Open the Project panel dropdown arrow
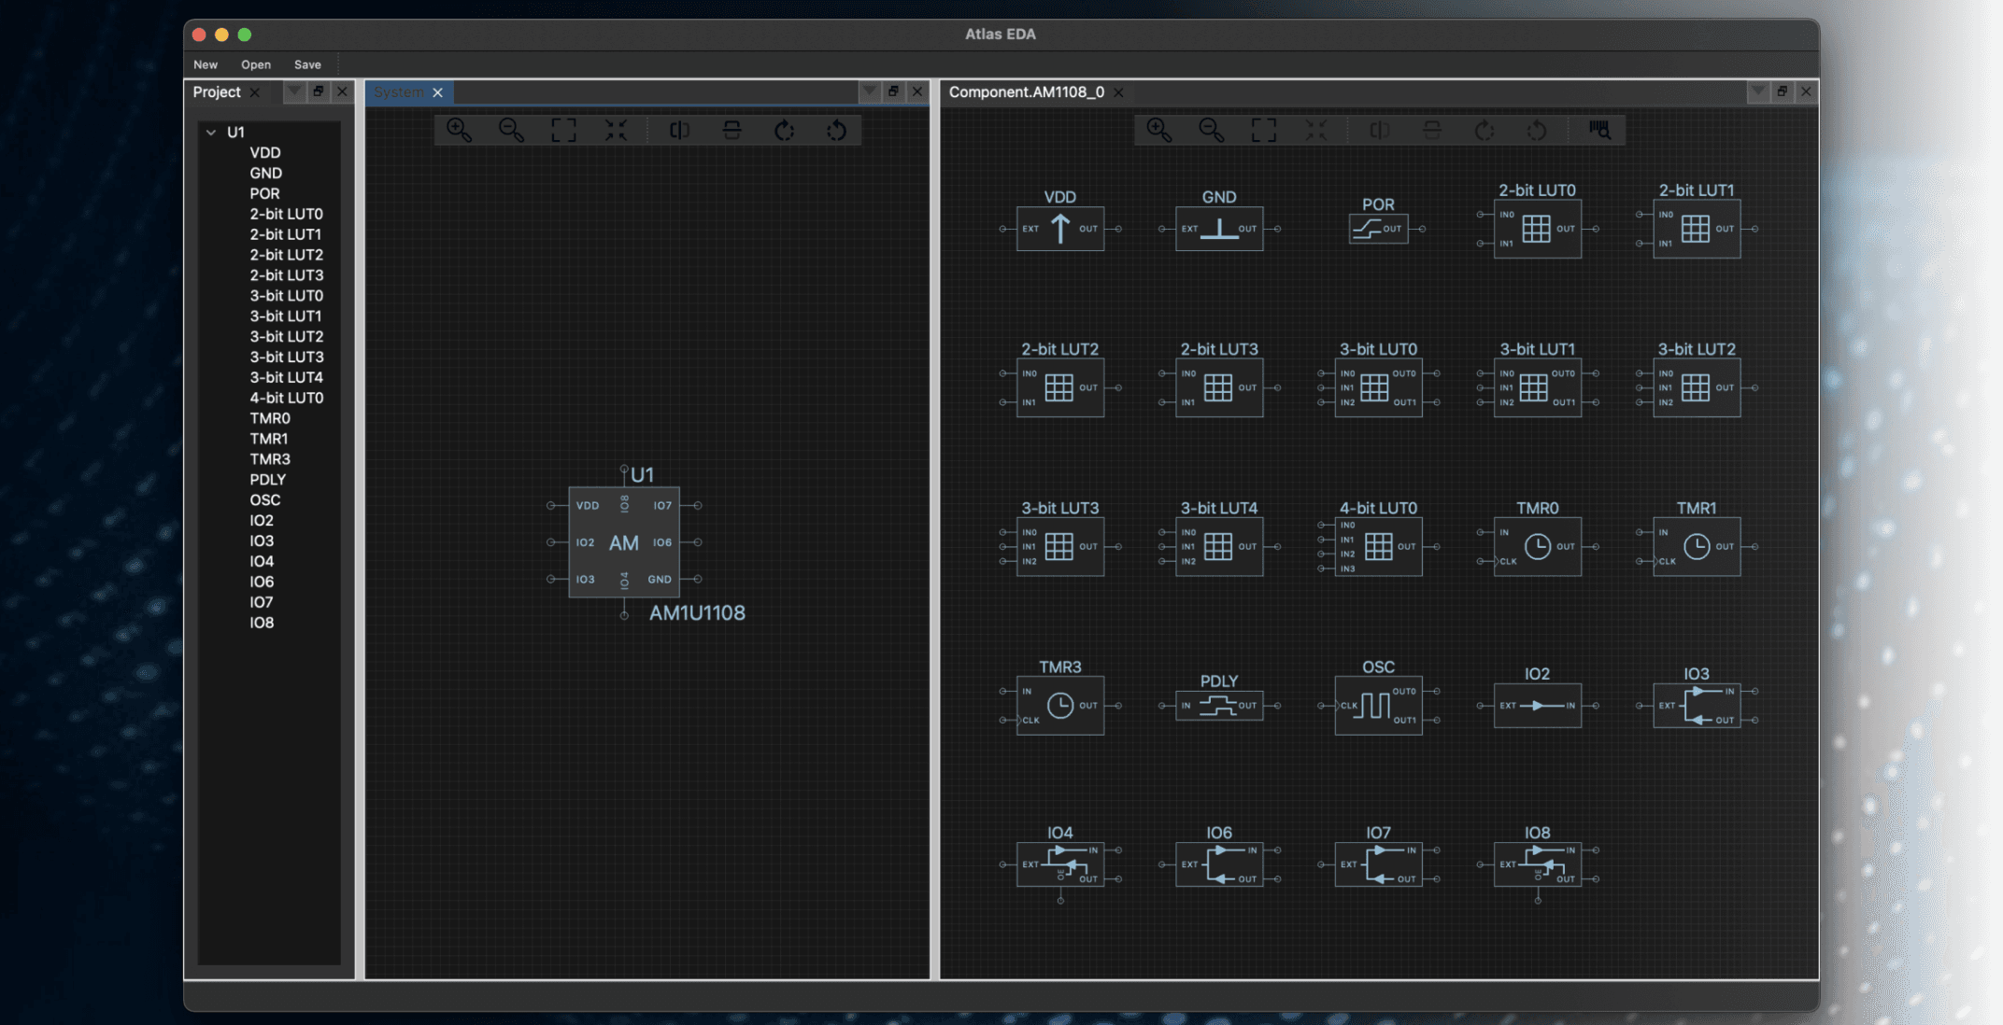 294,91
